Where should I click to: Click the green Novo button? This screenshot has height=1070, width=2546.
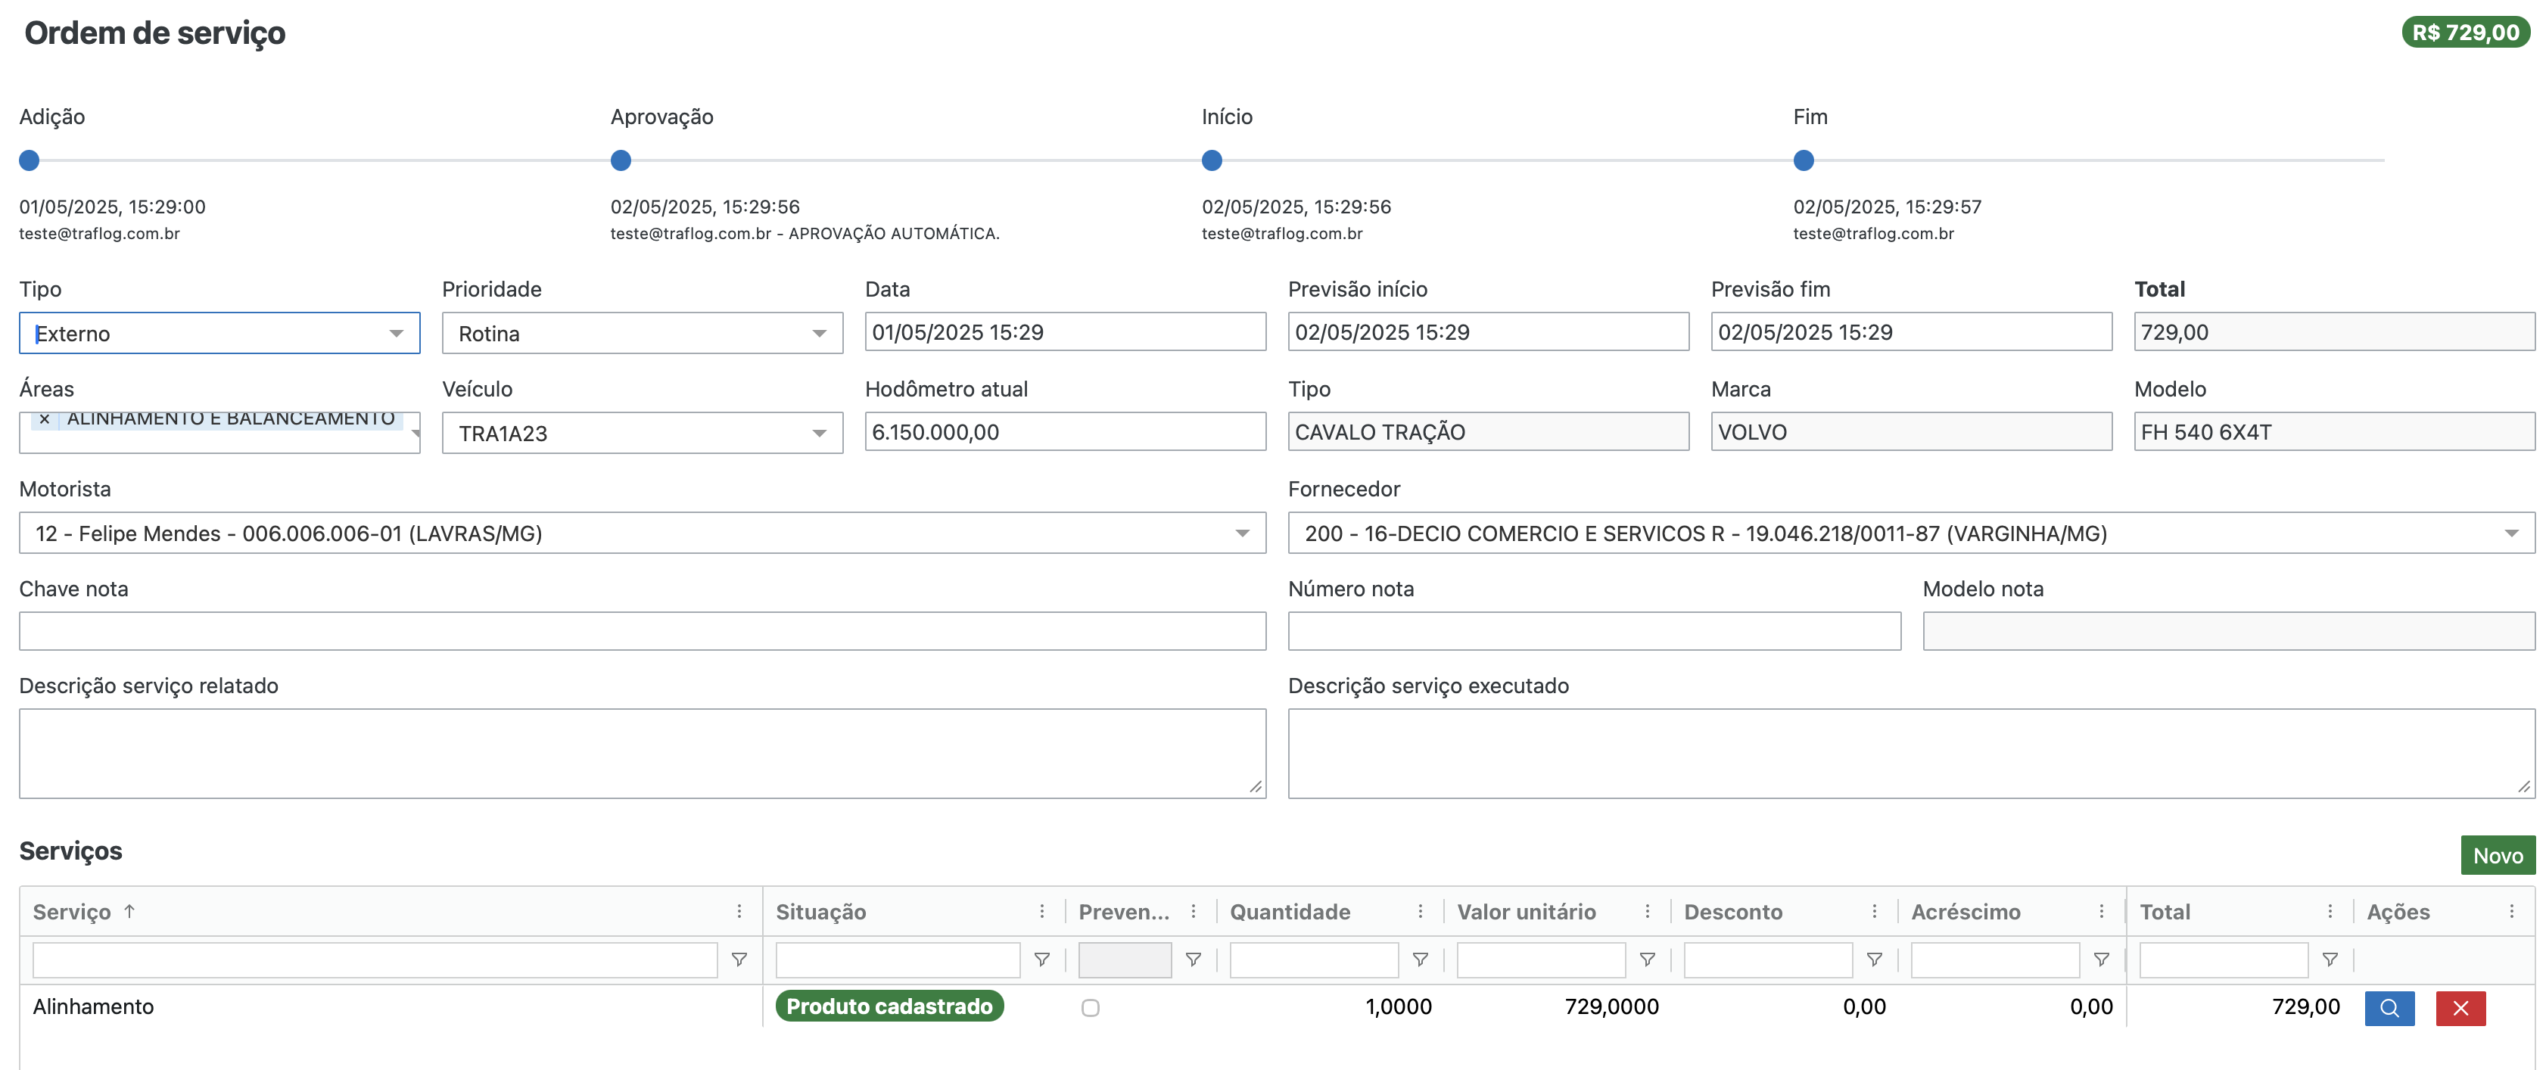point(2497,856)
